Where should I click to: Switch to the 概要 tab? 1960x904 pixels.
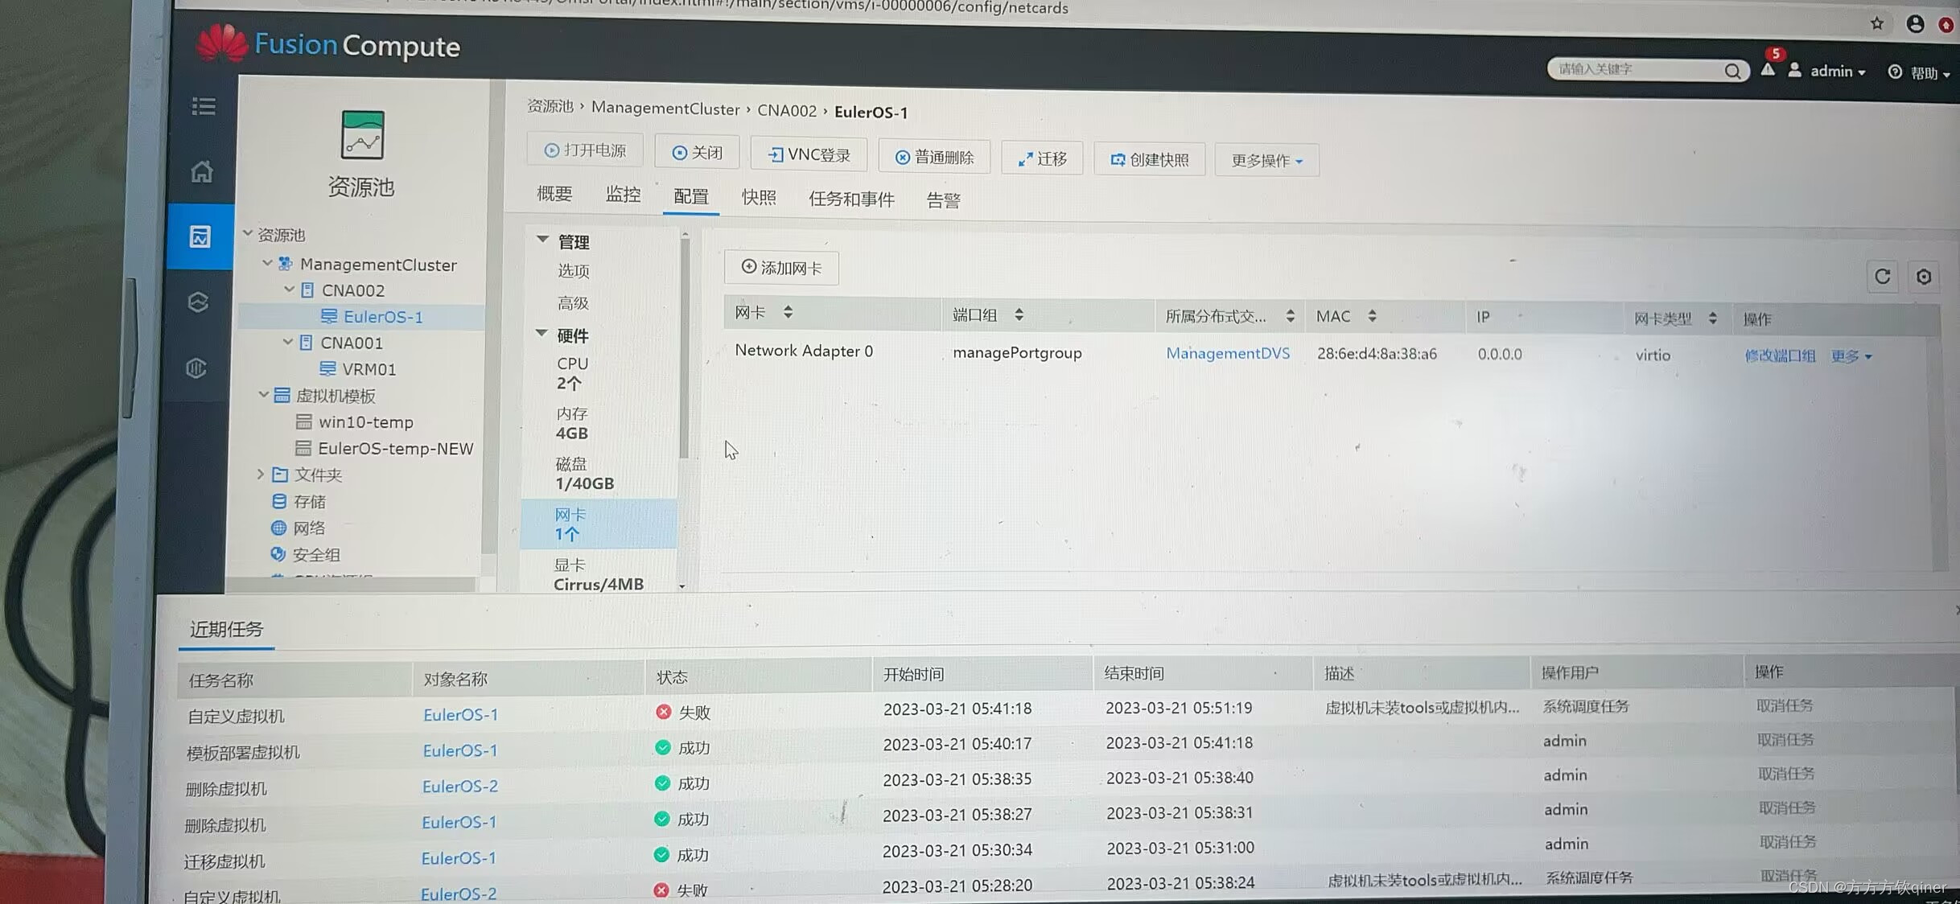point(554,194)
